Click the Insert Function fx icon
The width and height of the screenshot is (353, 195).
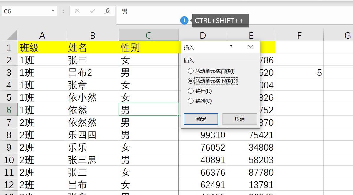click(107, 11)
